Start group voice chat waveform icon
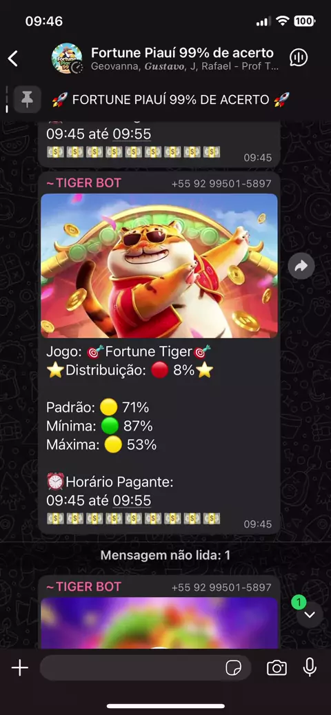This screenshot has height=715, width=331. 299,57
